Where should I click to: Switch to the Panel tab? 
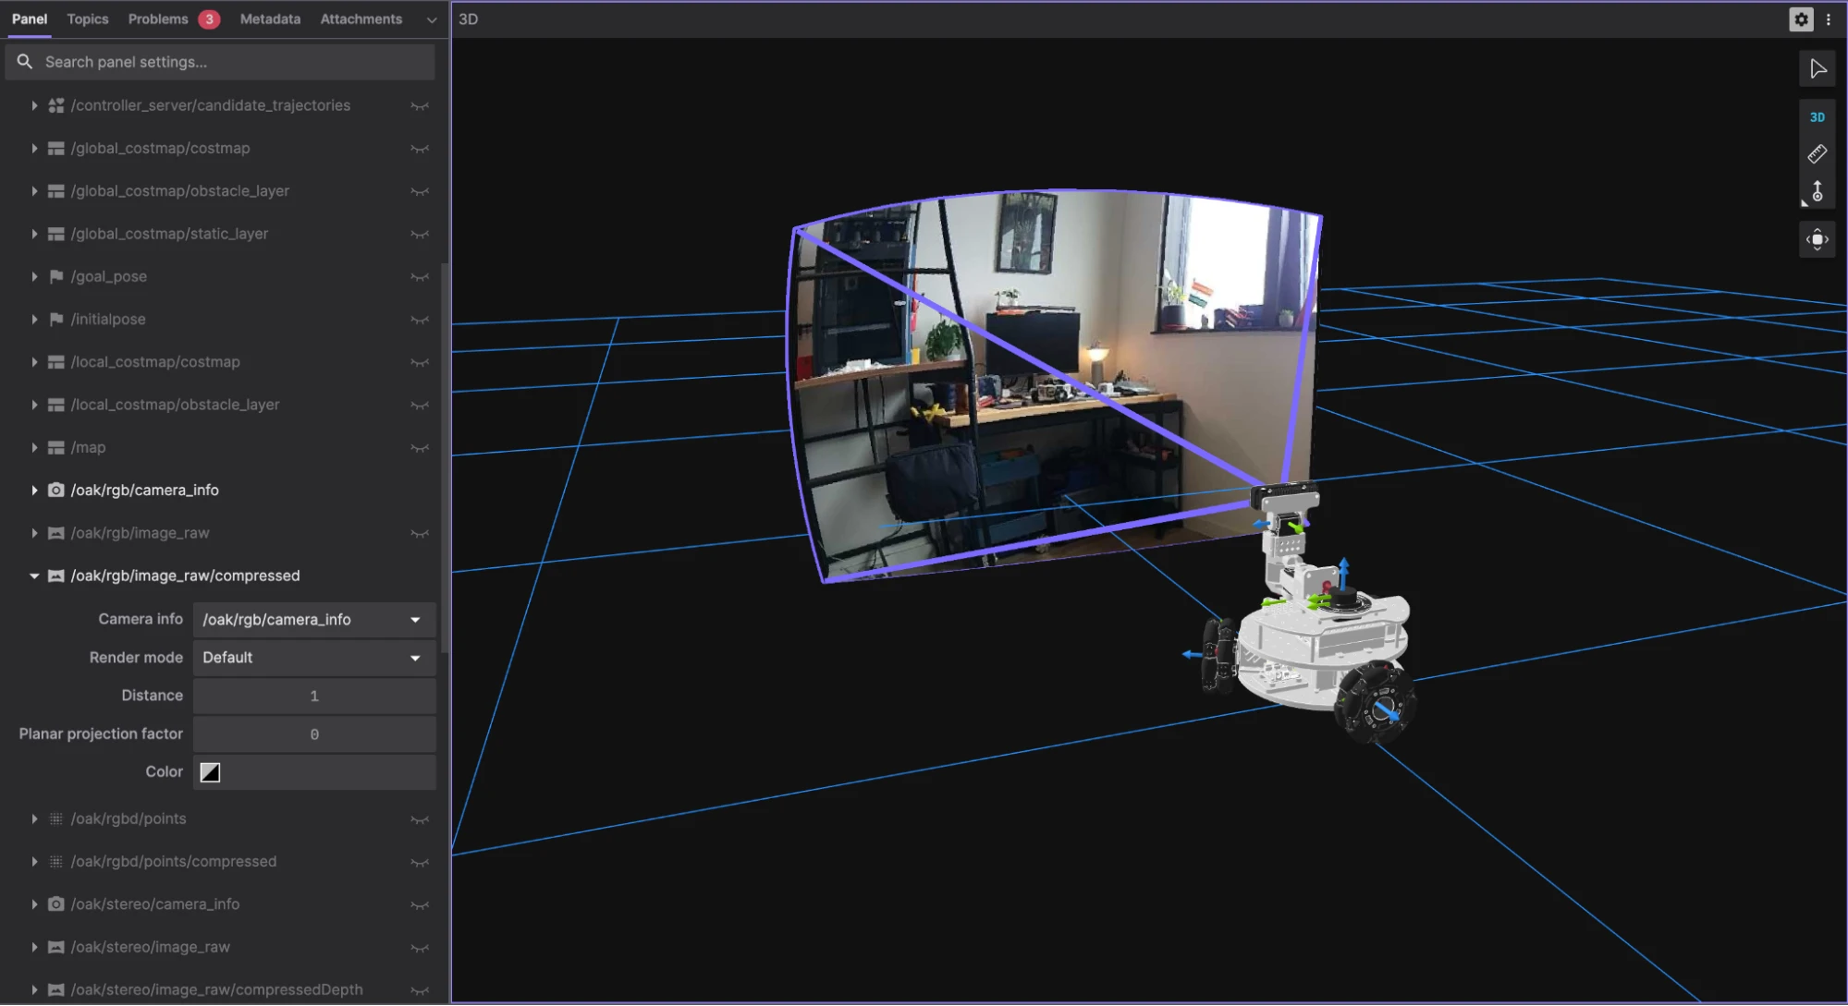30,19
